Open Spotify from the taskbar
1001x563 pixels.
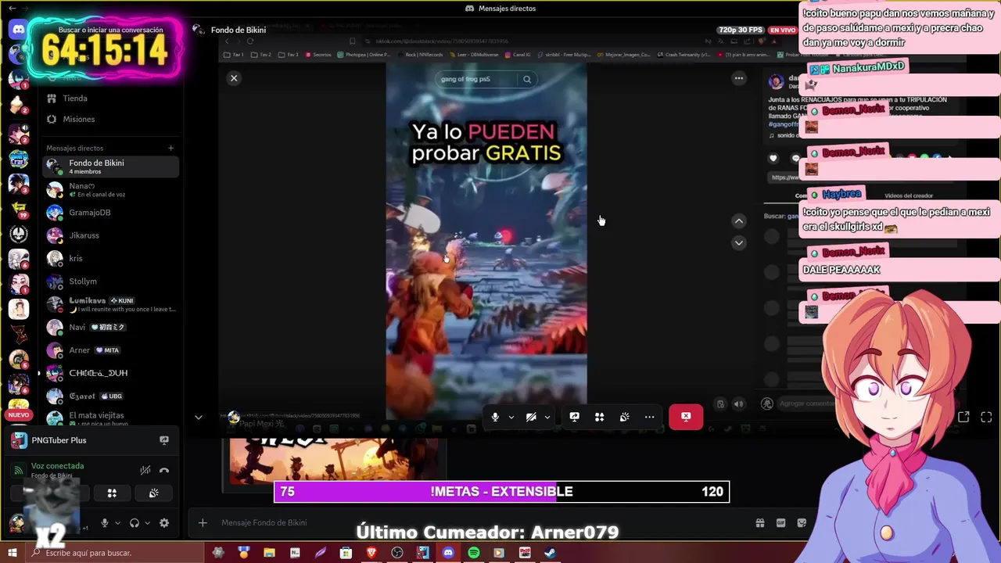[474, 553]
